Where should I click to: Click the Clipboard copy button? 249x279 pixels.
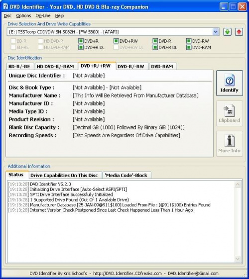tap(230, 113)
